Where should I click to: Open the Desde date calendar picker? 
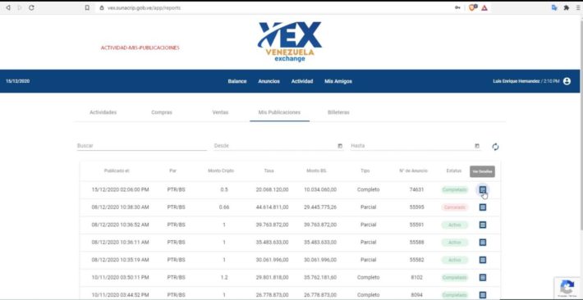pyautogui.click(x=340, y=146)
